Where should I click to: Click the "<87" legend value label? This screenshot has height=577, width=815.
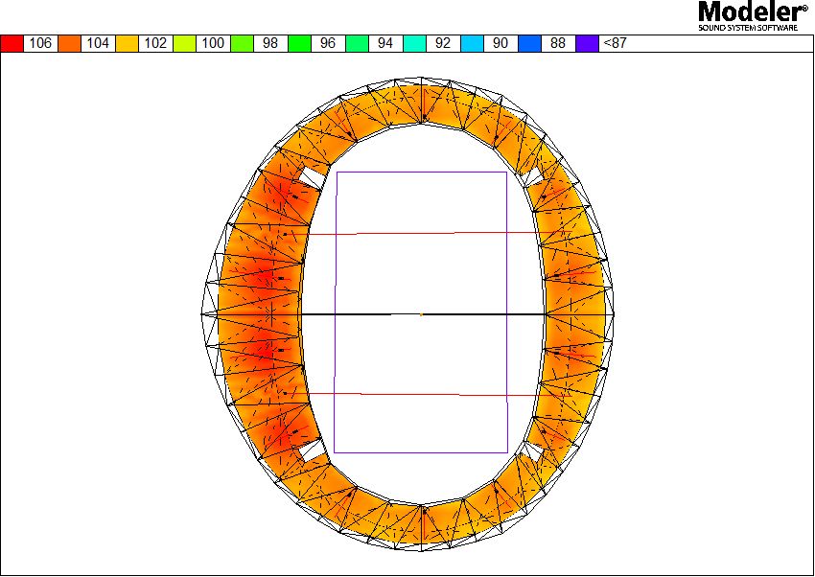point(613,43)
